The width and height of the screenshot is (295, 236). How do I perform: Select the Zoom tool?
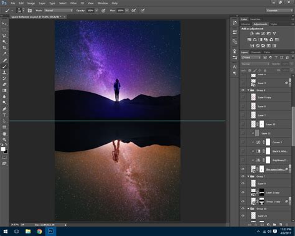click(x=4, y=139)
